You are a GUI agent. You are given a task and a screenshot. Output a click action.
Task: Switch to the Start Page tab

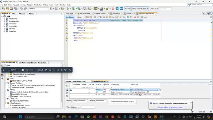coord(70,14)
